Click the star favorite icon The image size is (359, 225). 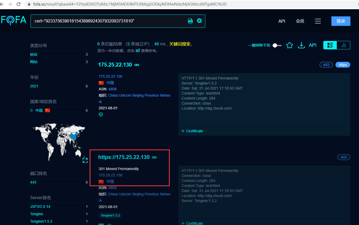coord(289,45)
